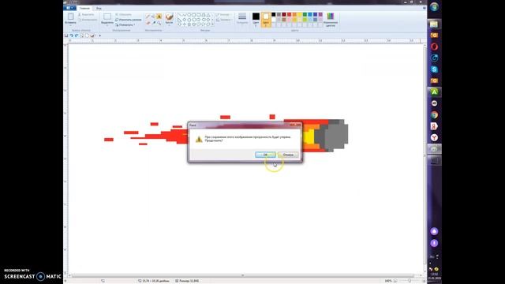
Task: Open the Skype taskbar icon
Action: coord(434,69)
